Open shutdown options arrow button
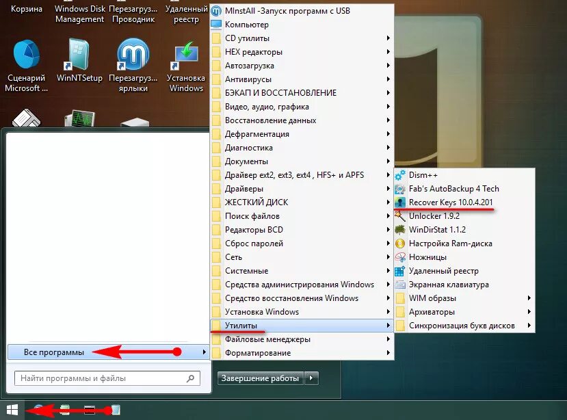Image resolution: width=567 pixels, height=420 pixels. (311, 378)
